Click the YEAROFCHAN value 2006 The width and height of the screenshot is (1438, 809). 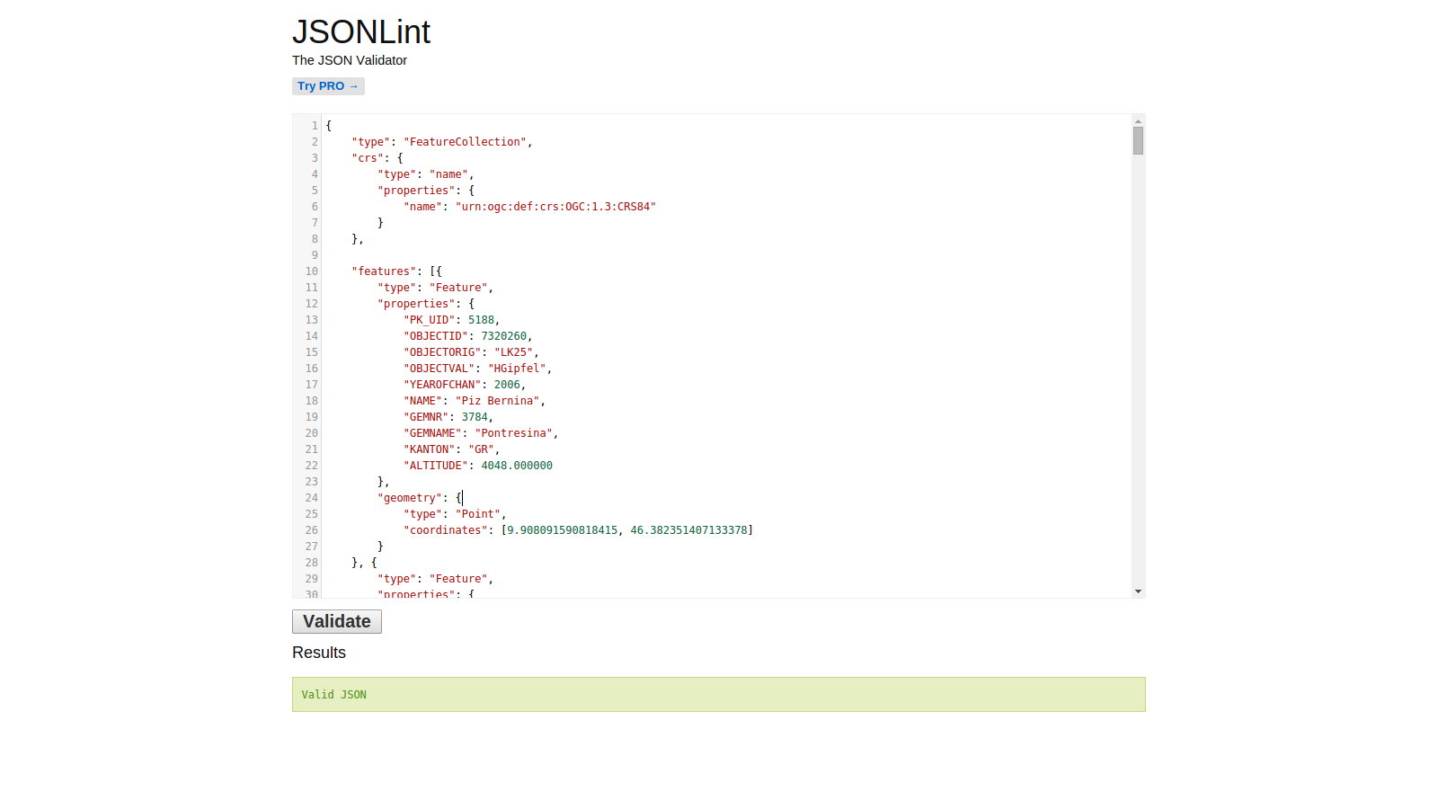(507, 385)
